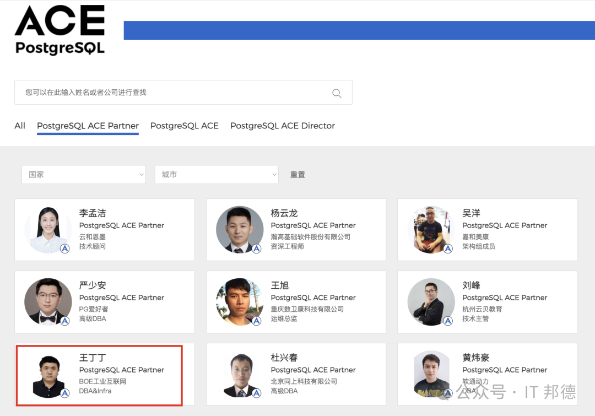Click the company text 重庆数卫康科技有限公司

(307, 309)
